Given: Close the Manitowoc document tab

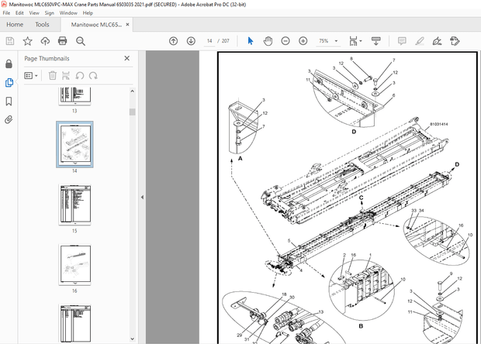Looking at the screenshot, I should tap(127, 25).
